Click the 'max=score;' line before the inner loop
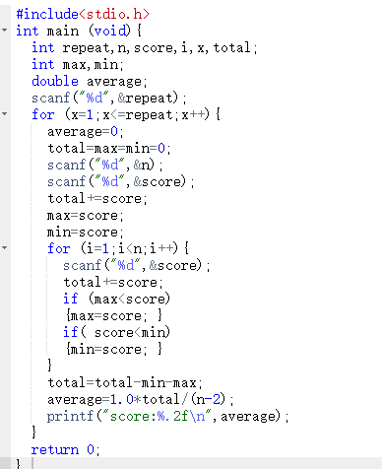Image resolution: width=382 pixels, height=469 pixels. point(86,216)
